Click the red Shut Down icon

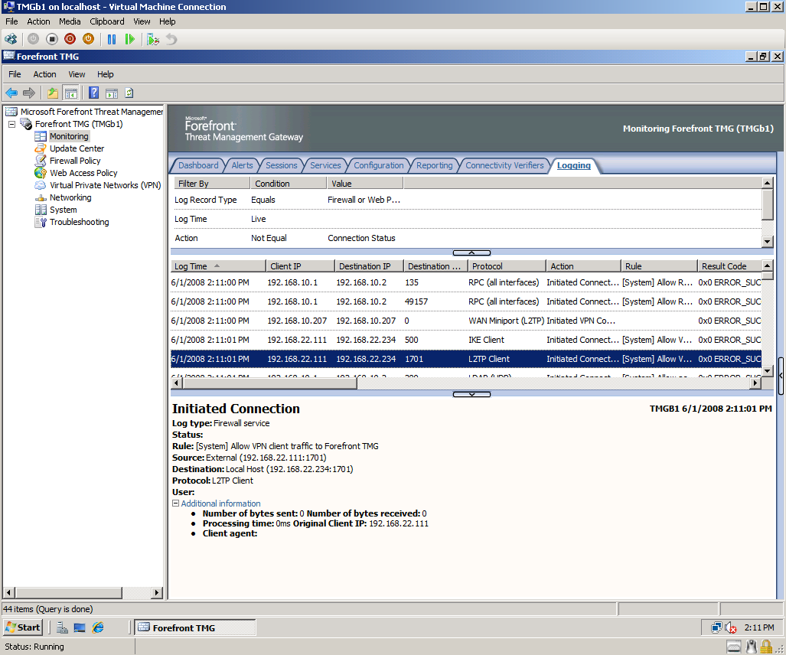pos(70,39)
